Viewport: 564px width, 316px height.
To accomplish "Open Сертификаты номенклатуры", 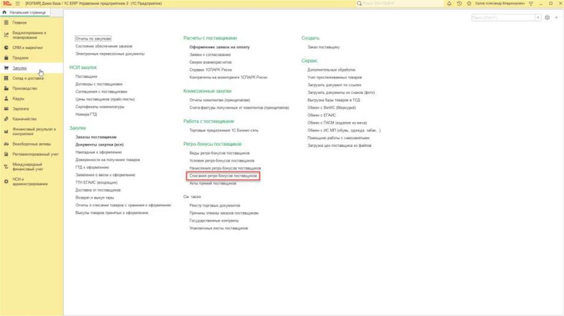I will pyautogui.click(x=100, y=106).
